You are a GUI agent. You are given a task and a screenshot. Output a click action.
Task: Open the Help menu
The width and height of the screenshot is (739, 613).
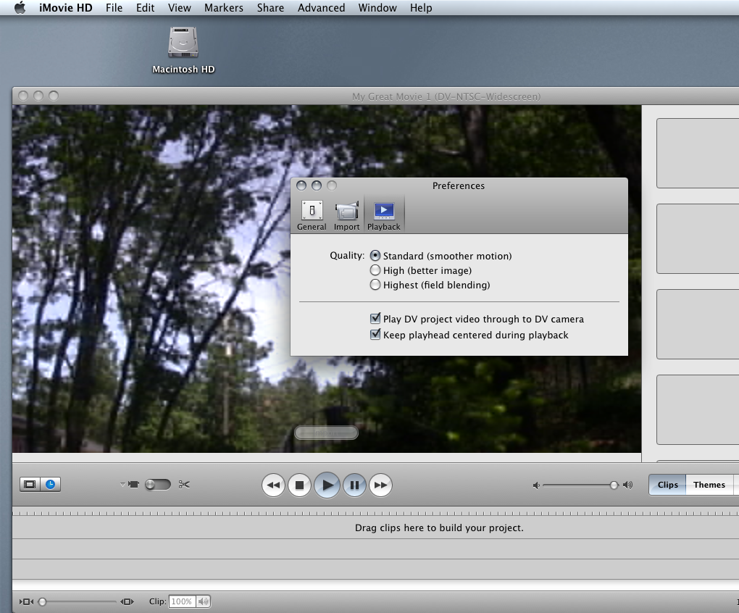421,8
